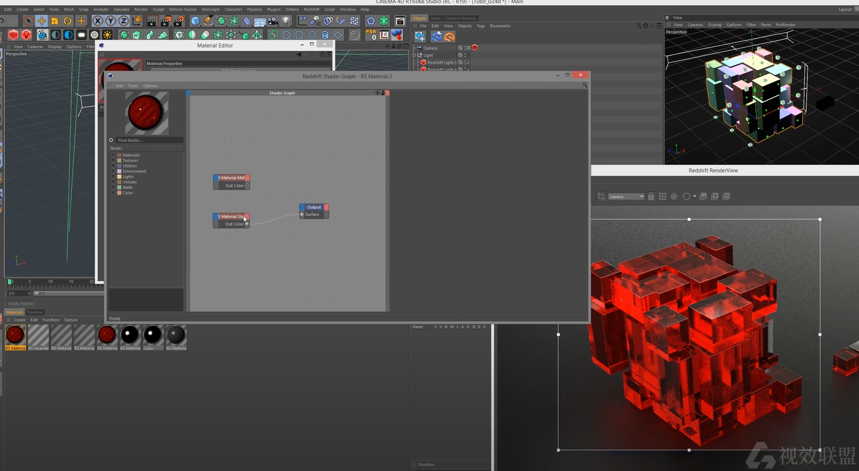859x471 pixels.
Task: Select the Cube material thumbnail
Action: click(152, 337)
